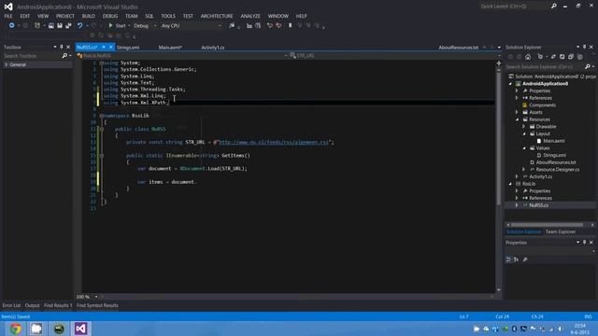Click the Collapse All icon in Solution Explorer

pos(571,57)
